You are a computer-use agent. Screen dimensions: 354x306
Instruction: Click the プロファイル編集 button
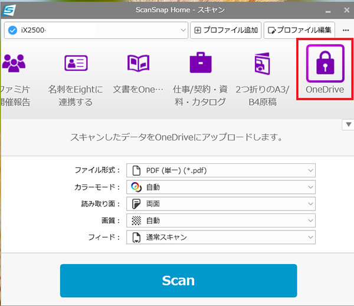(299, 30)
